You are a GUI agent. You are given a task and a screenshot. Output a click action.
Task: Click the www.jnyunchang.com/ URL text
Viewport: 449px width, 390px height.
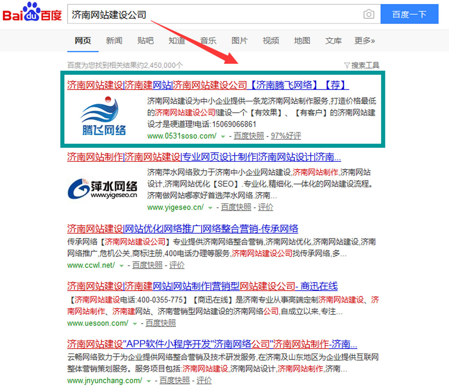coord(105,381)
